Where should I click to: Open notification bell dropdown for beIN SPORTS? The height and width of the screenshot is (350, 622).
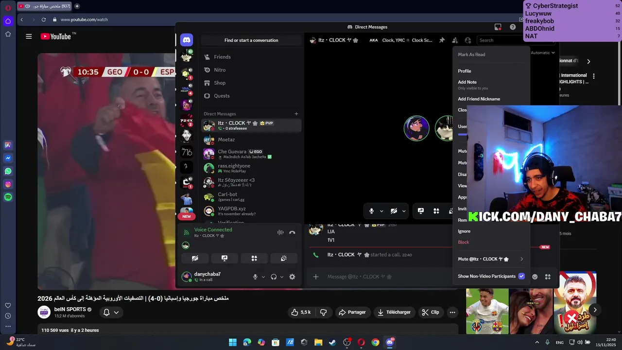[x=111, y=312]
